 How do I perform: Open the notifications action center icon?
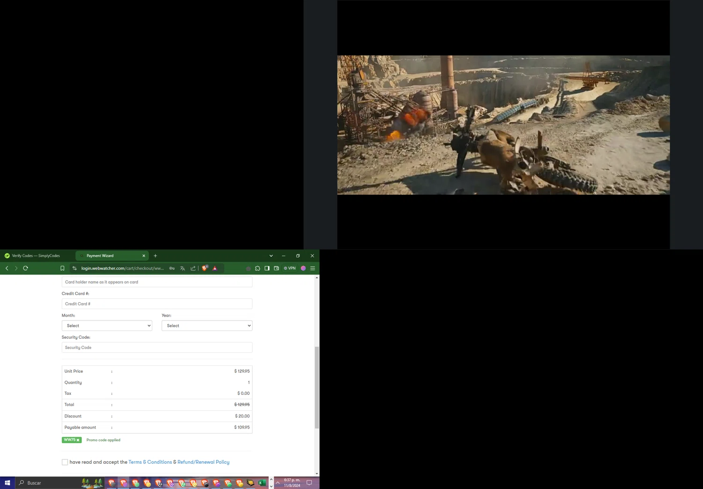coord(309,483)
